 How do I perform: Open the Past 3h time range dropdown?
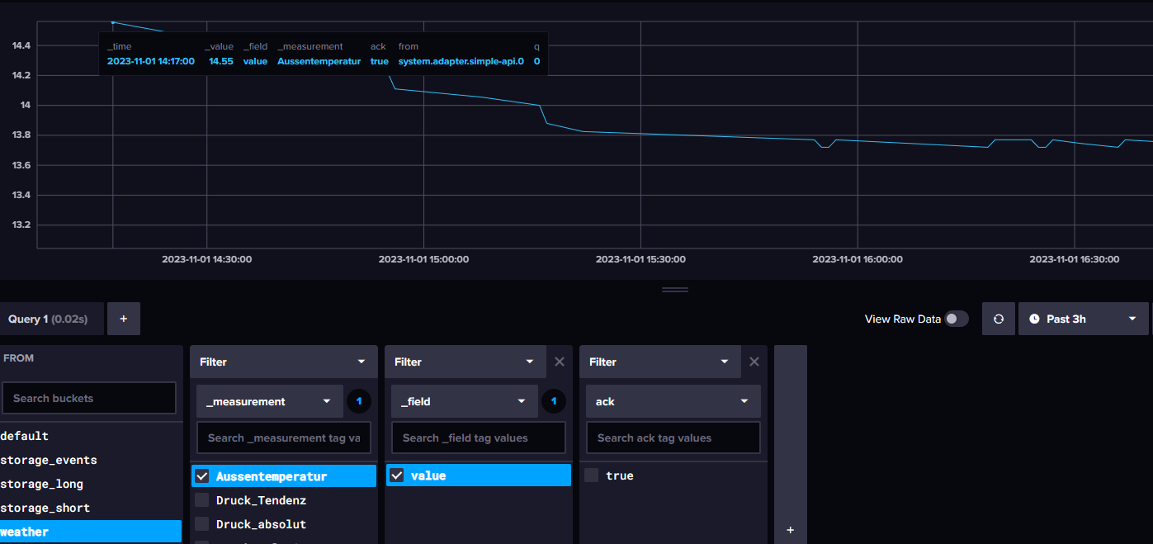(1083, 319)
